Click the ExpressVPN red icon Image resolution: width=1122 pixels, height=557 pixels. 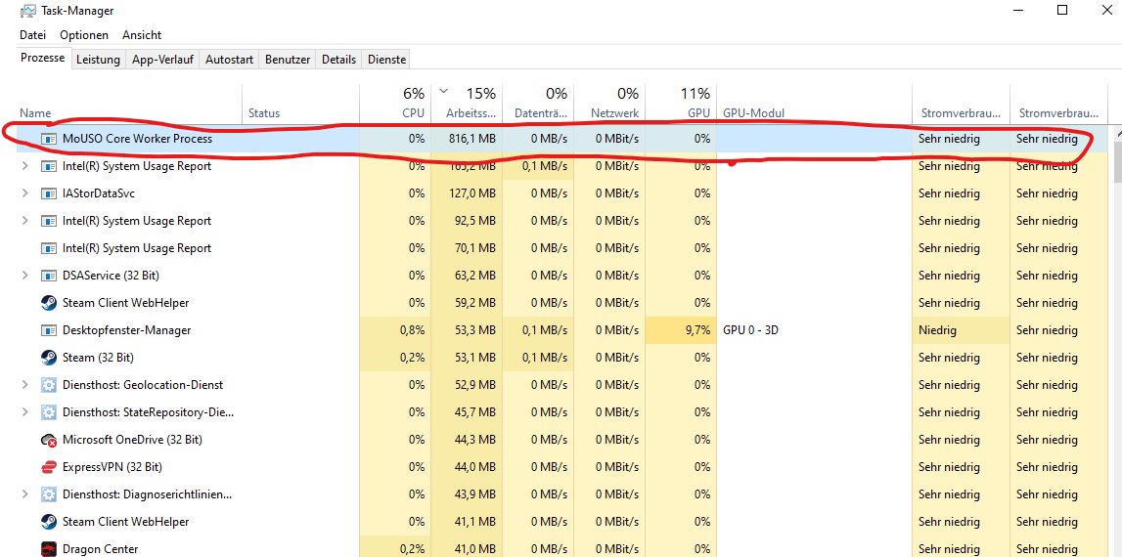tap(49, 467)
